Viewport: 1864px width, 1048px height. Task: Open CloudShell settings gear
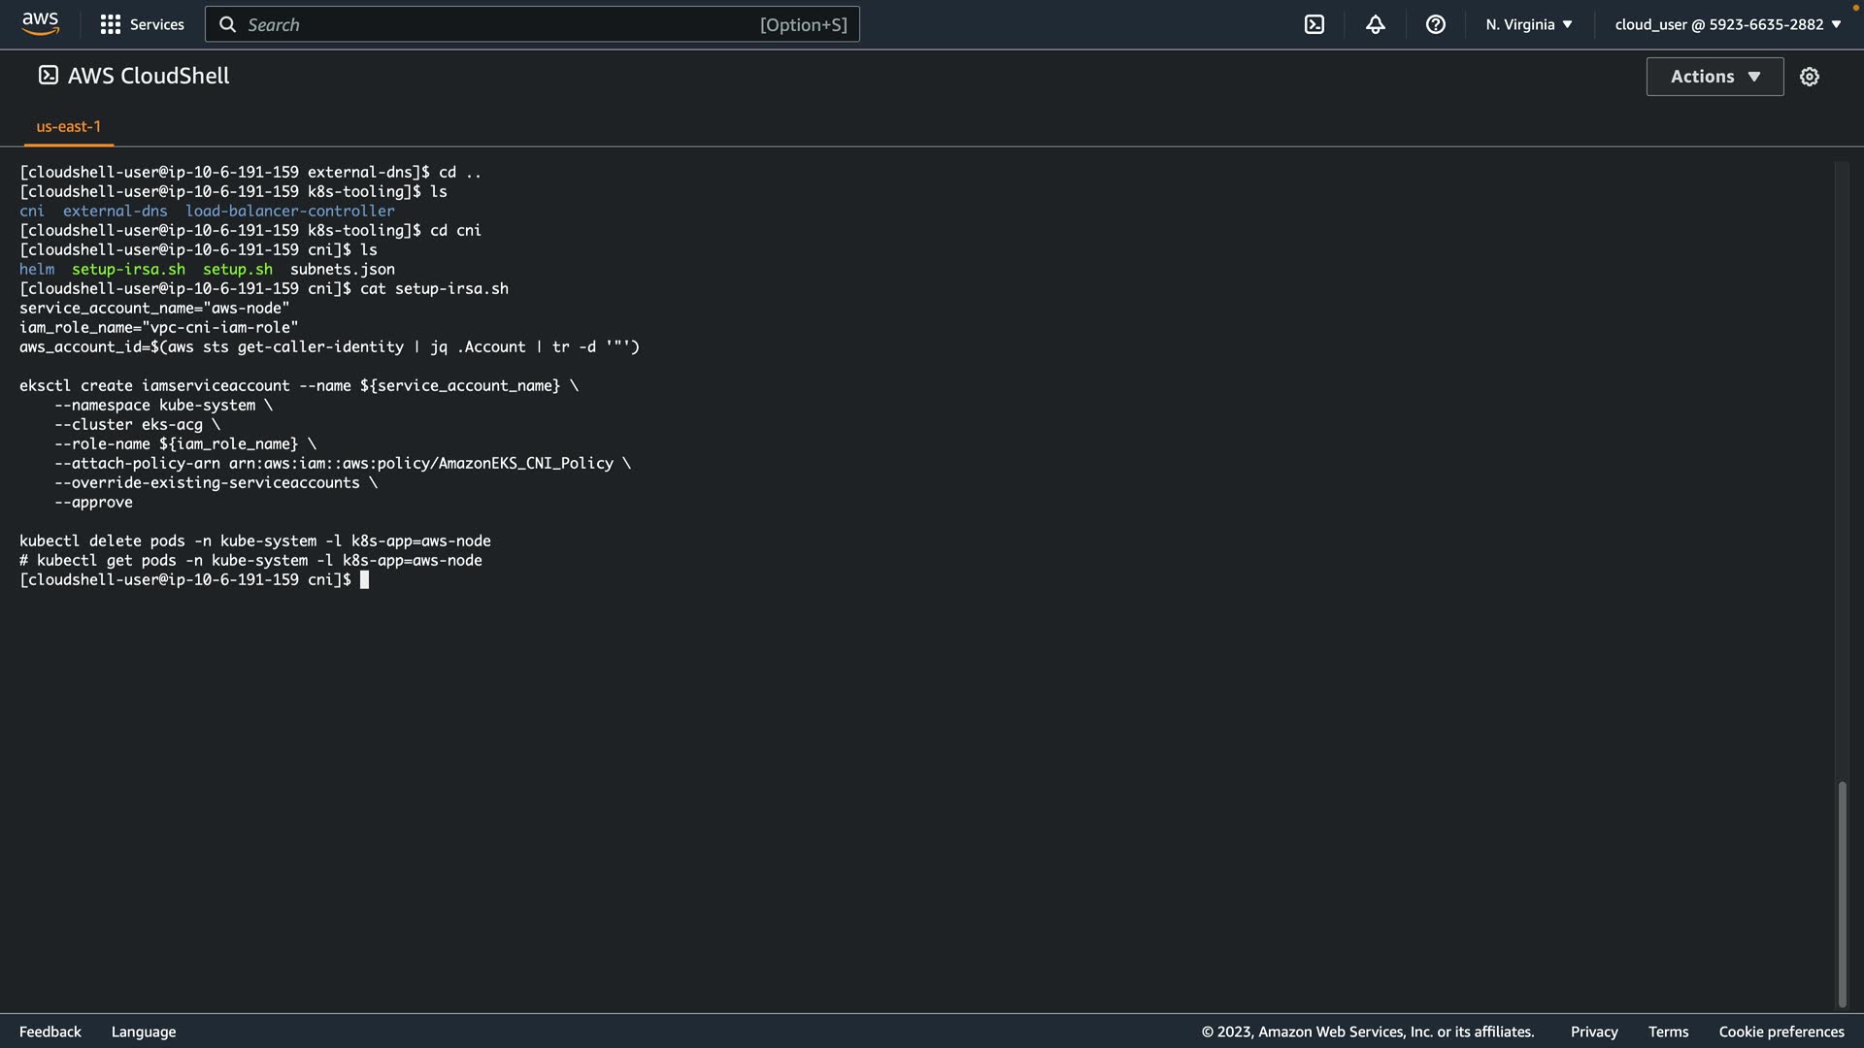(x=1809, y=77)
